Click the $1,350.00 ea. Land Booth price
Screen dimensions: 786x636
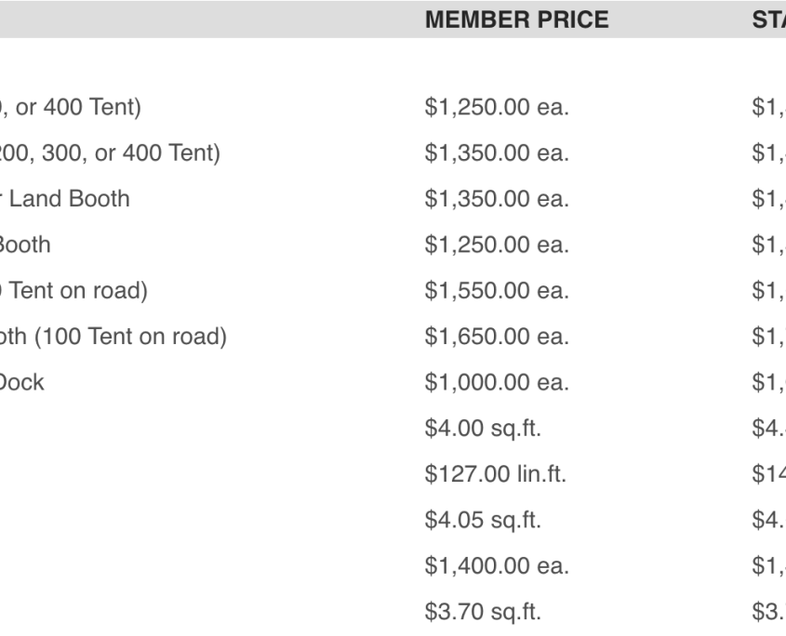coord(497,199)
